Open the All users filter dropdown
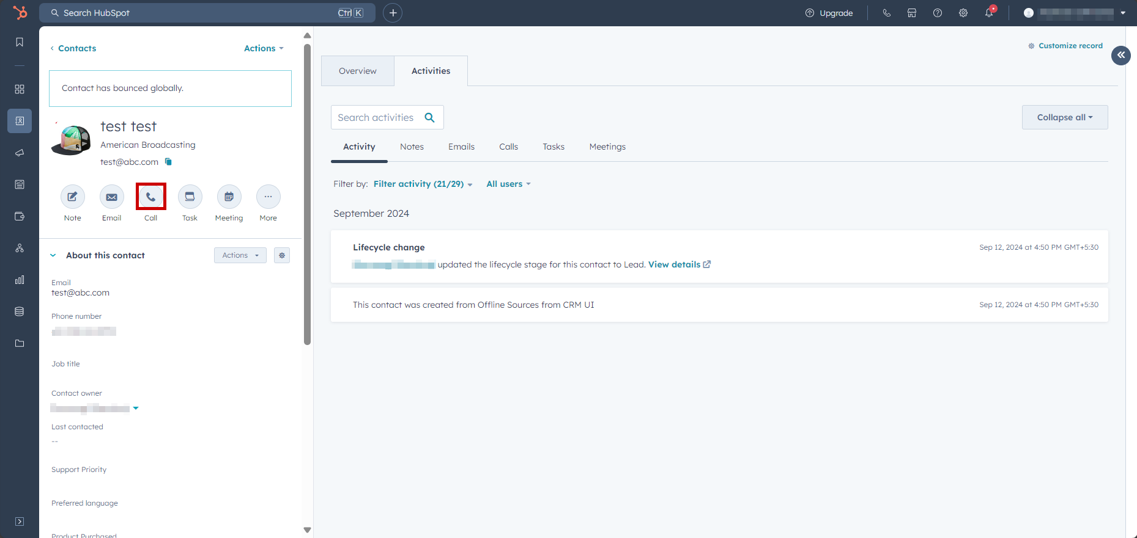 point(509,184)
